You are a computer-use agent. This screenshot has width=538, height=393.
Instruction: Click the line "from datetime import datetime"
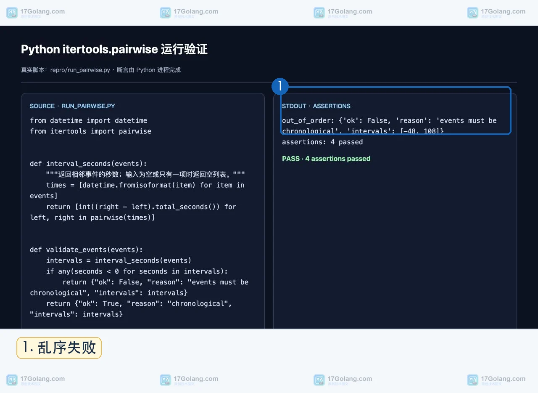pos(89,120)
